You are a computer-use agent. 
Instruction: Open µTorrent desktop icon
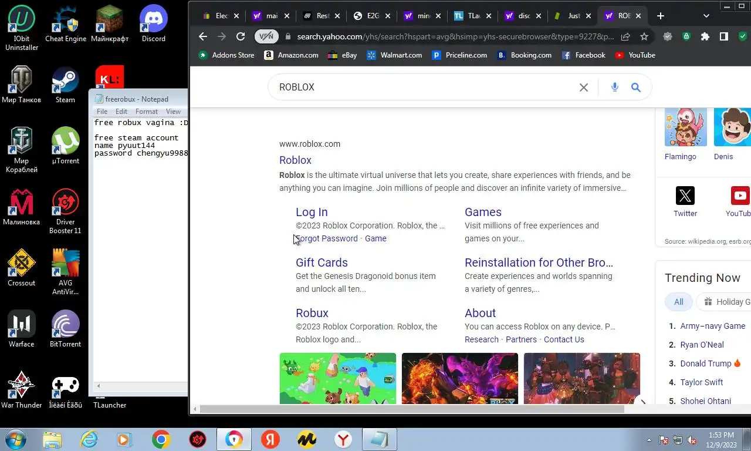[x=65, y=146]
